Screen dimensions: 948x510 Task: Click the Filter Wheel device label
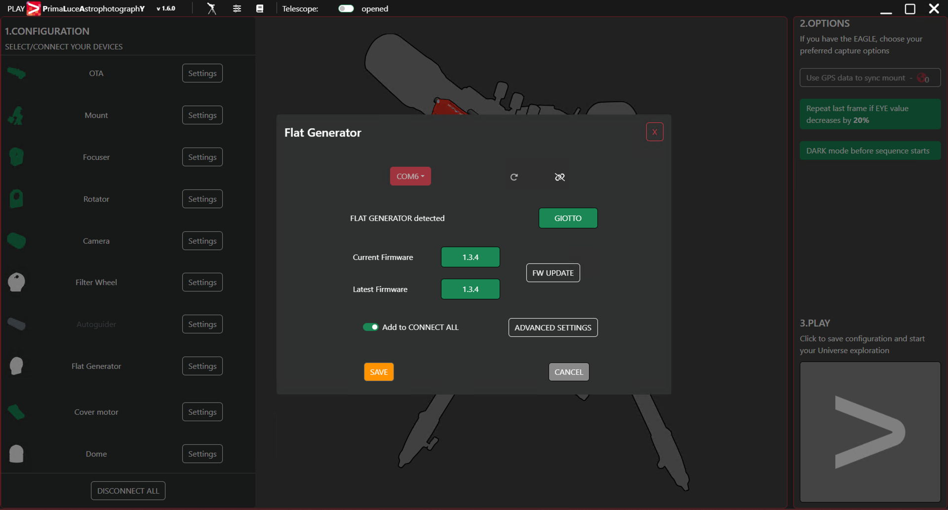click(x=96, y=282)
